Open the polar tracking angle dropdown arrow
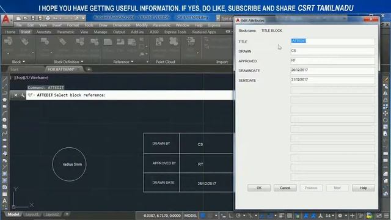The width and height of the screenshot is (391, 220). point(244,216)
